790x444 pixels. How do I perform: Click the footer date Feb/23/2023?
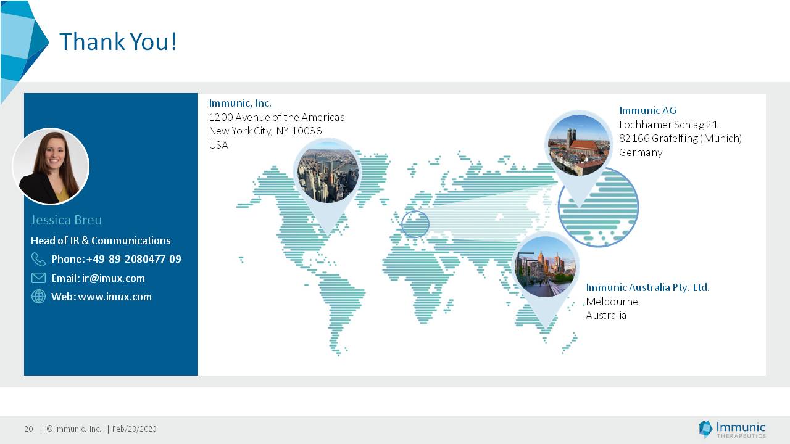pos(135,429)
